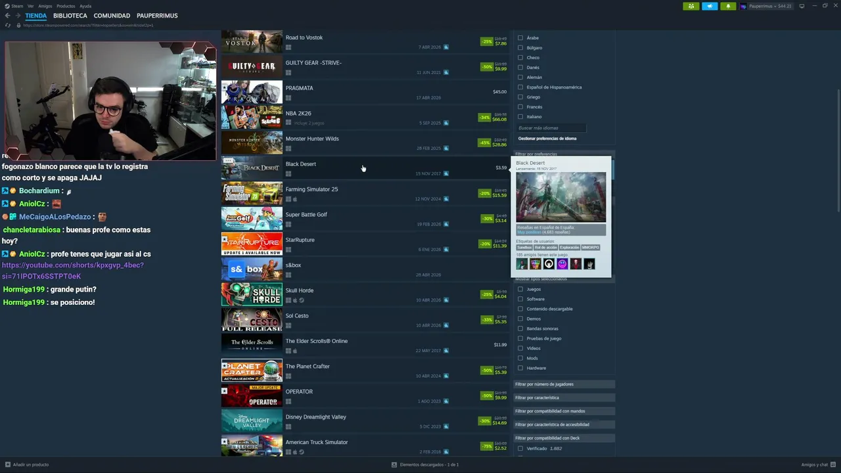The image size is (841, 473).
Task: Click the Steam Deck icon beside Monster Hunter Wilds date
Action: [446, 148]
